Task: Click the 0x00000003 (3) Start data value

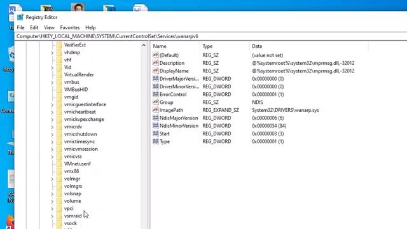Action: point(268,134)
